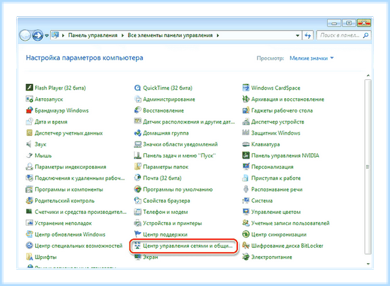Click the vertical scrollbar thumb
Image resolution: width=390 pixels, height=286 pixels.
[x=368, y=166]
